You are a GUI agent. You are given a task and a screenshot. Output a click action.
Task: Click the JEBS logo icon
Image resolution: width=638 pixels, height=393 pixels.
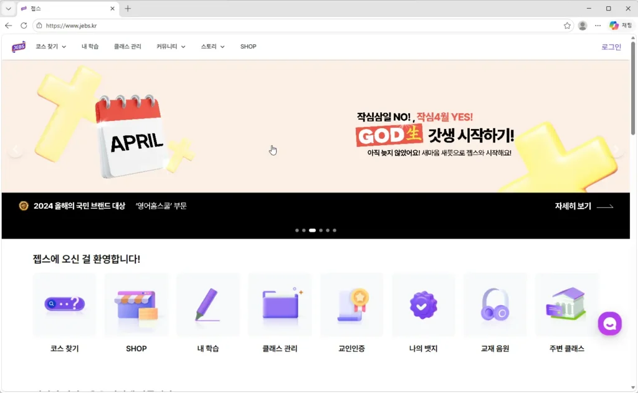[19, 47]
